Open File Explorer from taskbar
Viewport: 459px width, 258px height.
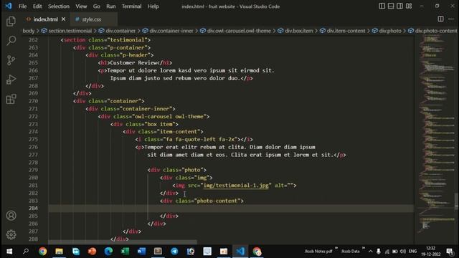59,252
